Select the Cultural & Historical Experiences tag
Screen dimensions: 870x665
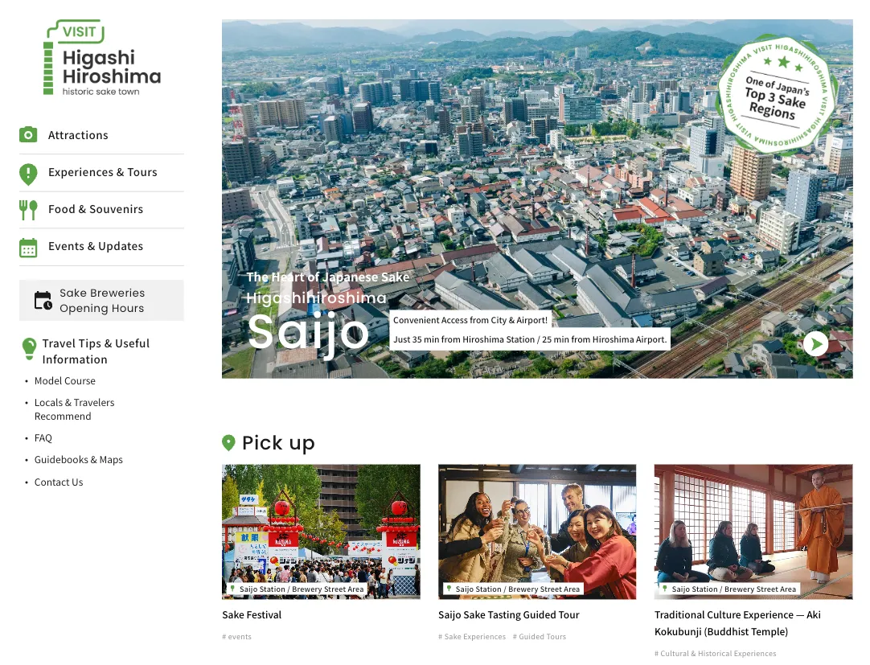tap(715, 654)
